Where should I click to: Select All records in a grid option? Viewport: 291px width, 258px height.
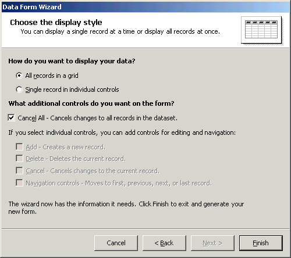click(x=19, y=76)
